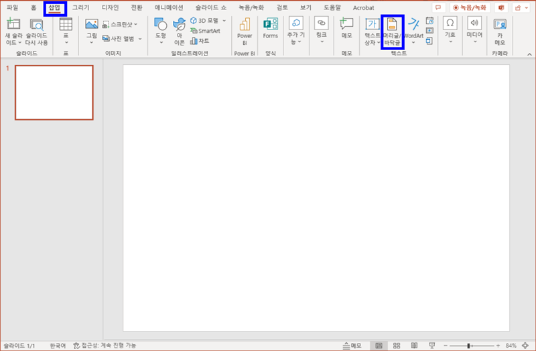Insert Object icon in Text group
The height and width of the screenshot is (351, 536).
429,41
